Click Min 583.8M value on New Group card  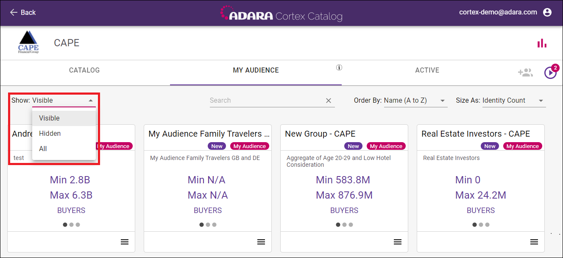(x=343, y=180)
